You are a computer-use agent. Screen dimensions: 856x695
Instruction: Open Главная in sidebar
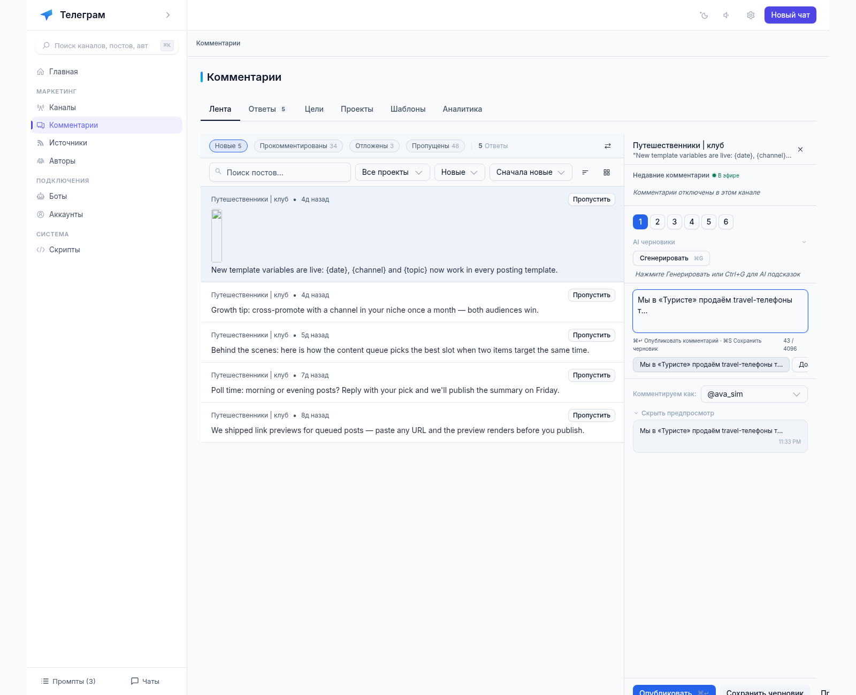pos(106,72)
